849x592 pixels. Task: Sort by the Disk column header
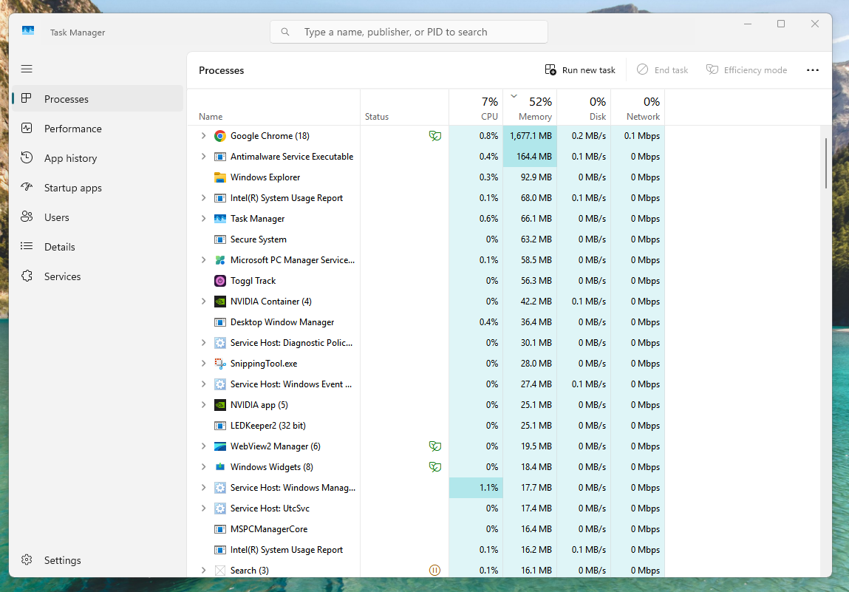click(584, 107)
